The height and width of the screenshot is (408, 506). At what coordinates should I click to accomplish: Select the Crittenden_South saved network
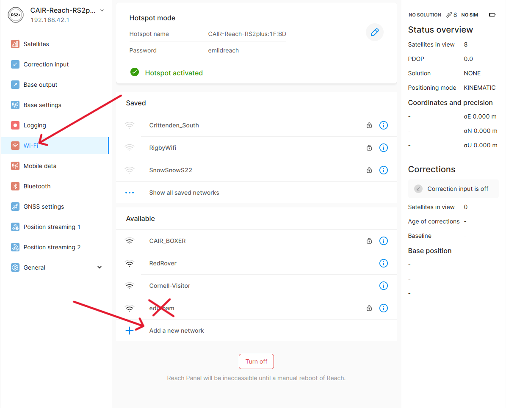257,125
